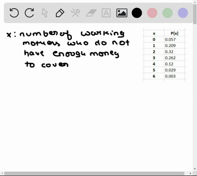Click the vertical scrollbar thumb

[195, 14]
